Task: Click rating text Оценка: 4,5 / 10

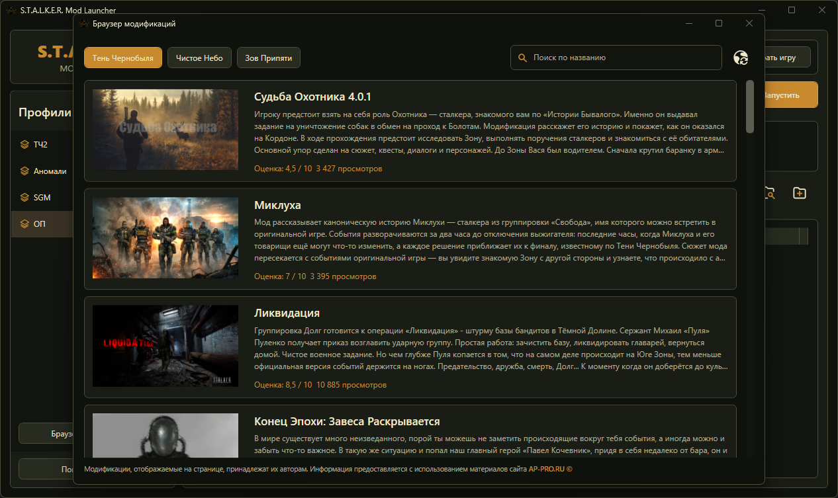Action: click(x=283, y=169)
